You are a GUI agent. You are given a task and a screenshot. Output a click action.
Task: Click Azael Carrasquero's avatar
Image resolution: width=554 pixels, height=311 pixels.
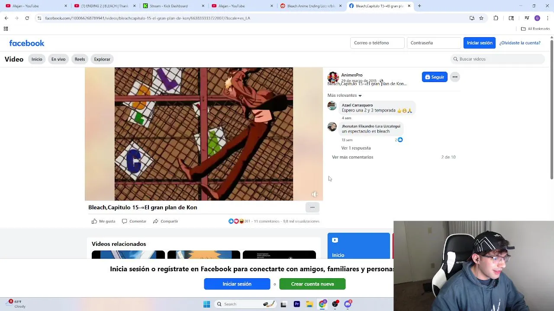332,106
